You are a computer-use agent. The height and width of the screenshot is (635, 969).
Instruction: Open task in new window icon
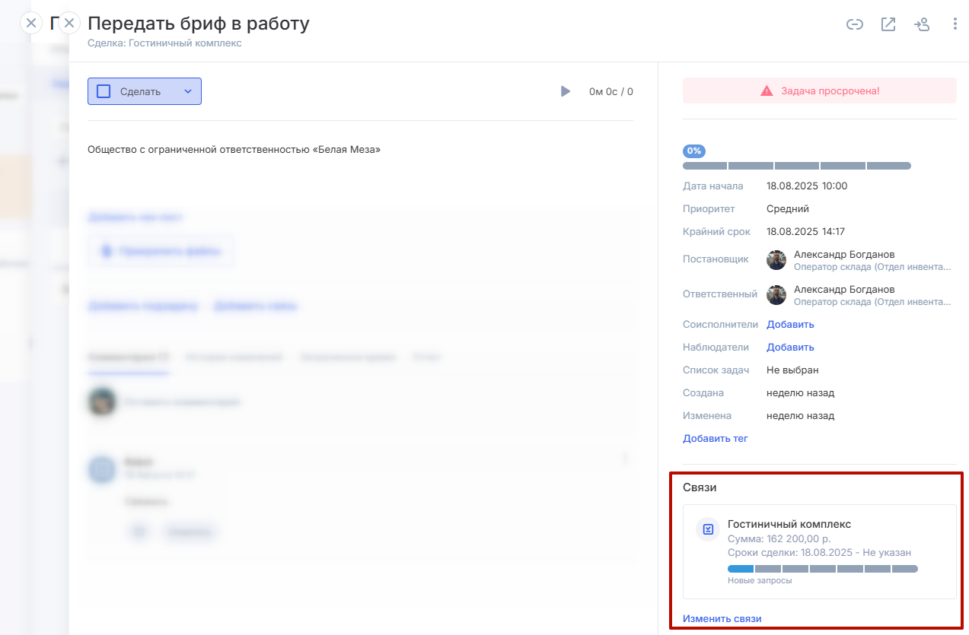click(x=888, y=24)
